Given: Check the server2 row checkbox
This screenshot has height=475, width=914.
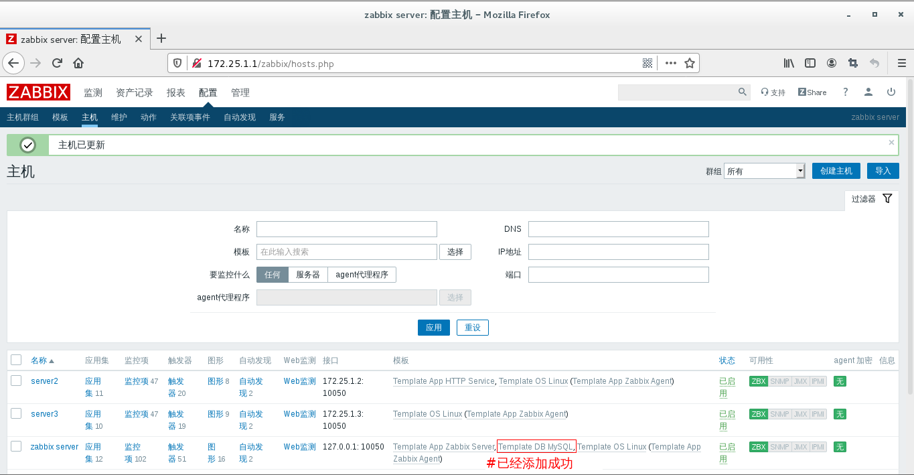Looking at the screenshot, I should click(17, 381).
